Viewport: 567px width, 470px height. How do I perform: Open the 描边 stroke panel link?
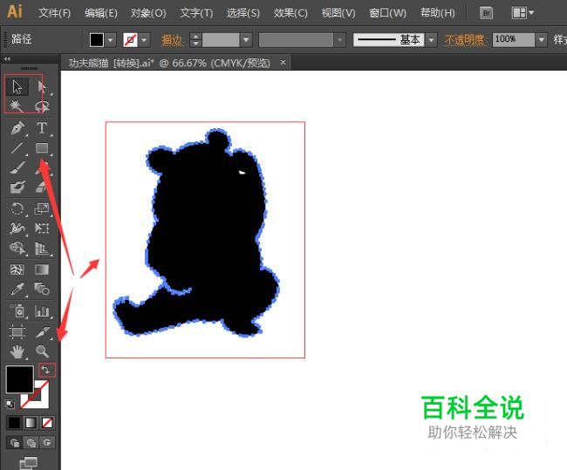click(x=172, y=40)
